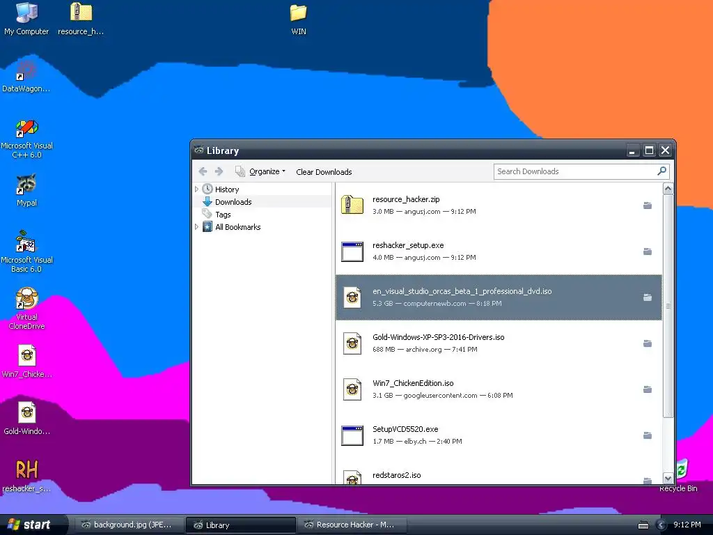The width and height of the screenshot is (713, 535).
Task: Select reshacker_setup.exe download entry
Action: [499, 251]
